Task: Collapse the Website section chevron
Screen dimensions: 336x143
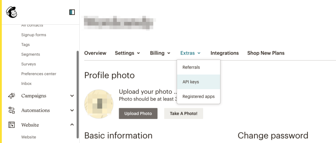Action: click(72, 125)
